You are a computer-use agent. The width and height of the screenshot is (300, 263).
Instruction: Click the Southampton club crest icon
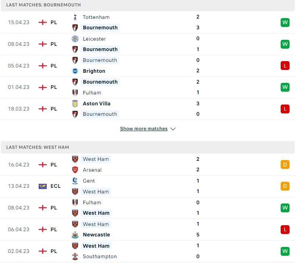click(75, 257)
